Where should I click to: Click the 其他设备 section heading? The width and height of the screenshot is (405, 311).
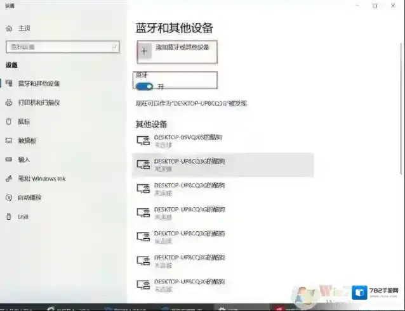151,124
